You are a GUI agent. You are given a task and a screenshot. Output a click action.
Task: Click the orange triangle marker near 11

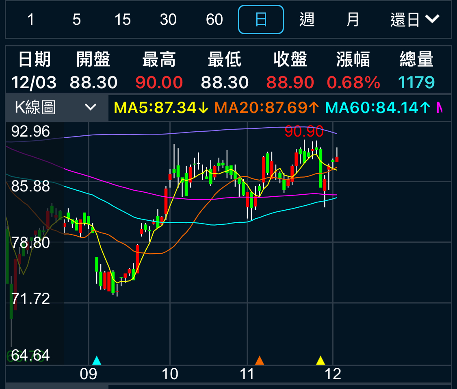point(259,360)
